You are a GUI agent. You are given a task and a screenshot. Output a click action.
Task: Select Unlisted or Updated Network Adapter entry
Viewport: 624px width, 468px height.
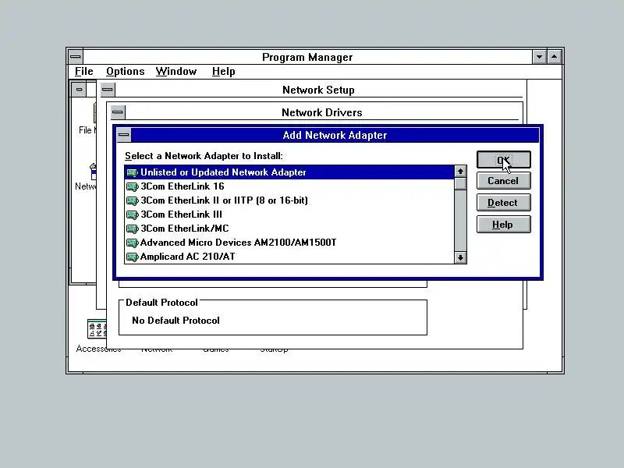pos(289,172)
